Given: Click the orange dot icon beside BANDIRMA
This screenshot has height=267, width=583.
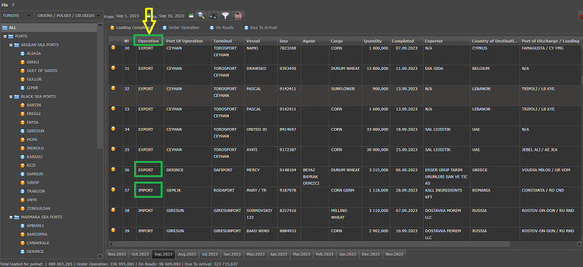Looking at the screenshot, I should coord(22,235).
